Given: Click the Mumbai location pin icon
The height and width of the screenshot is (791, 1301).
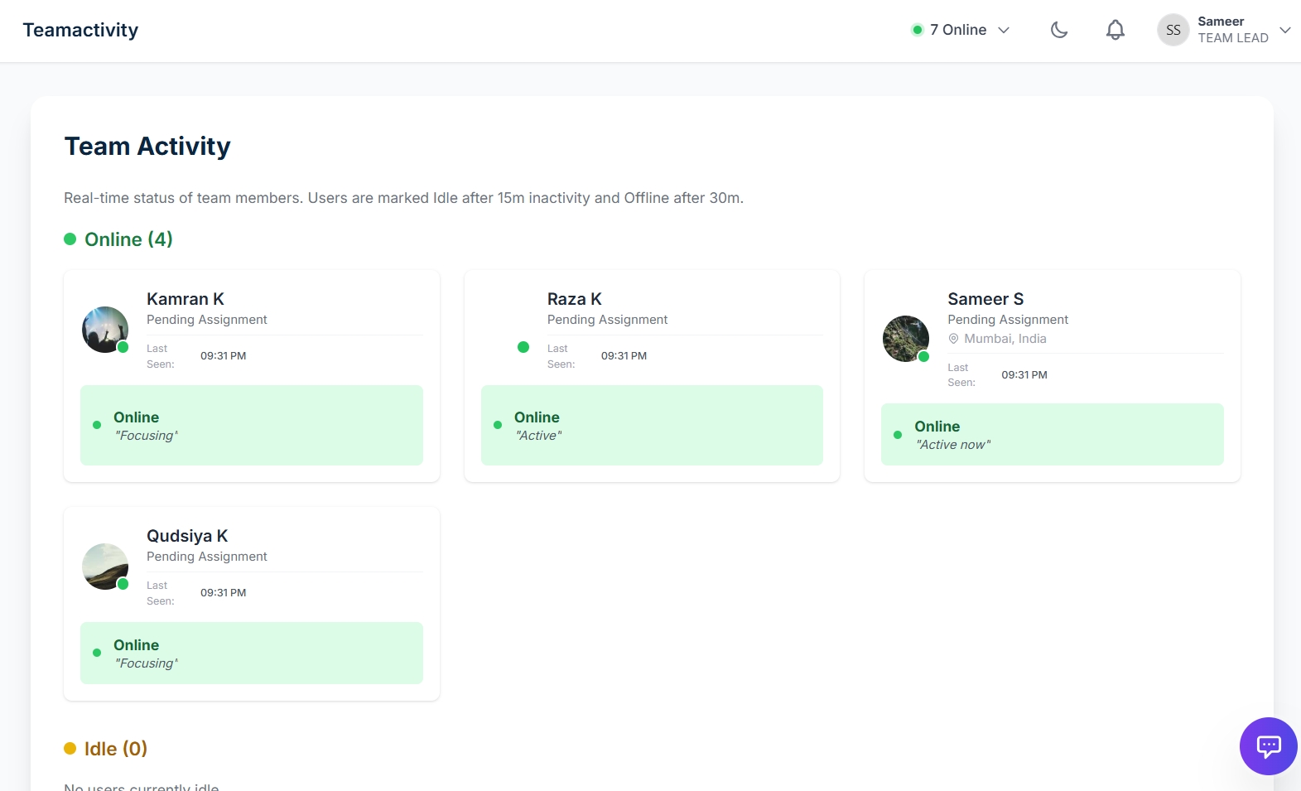Looking at the screenshot, I should pyautogui.click(x=953, y=339).
